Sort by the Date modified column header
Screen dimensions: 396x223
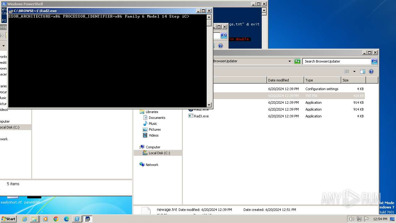coord(285,80)
